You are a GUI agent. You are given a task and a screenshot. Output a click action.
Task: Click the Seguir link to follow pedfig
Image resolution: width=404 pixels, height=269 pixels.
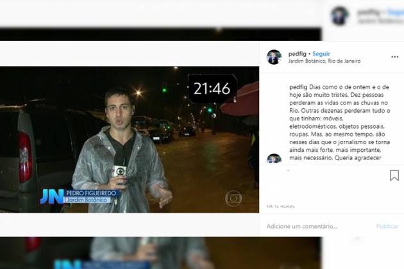321,54
